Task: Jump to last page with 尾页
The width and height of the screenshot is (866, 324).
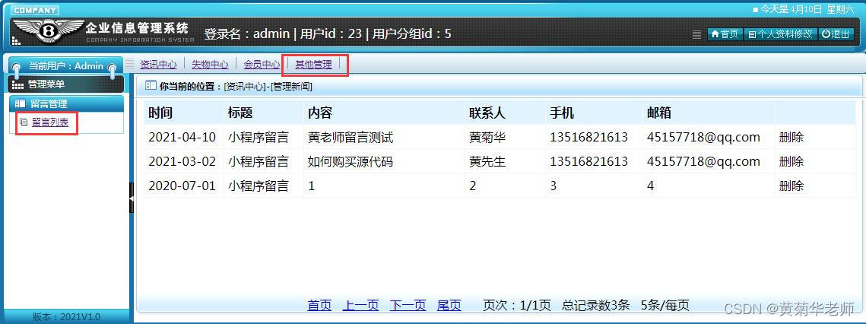Action: (x=449, y=305)
